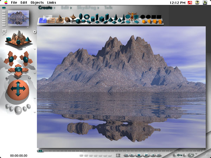Add a terrain mountain object
Screen dimensions: 211x158
[60, 19]
